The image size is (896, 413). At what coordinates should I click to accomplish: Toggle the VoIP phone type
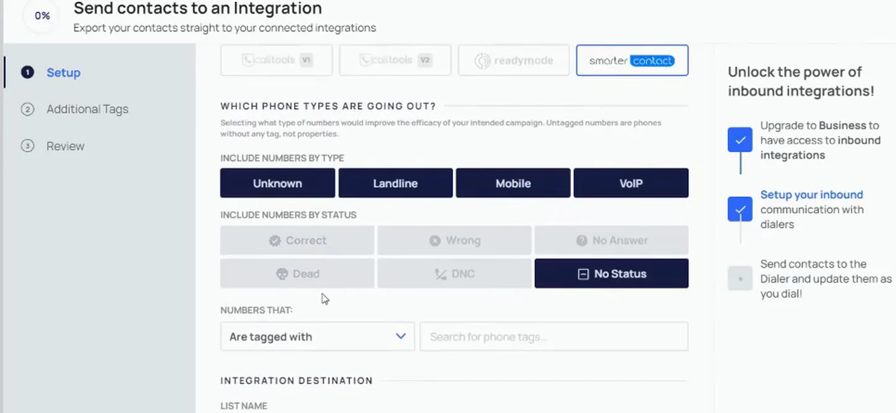click(631, 183)
